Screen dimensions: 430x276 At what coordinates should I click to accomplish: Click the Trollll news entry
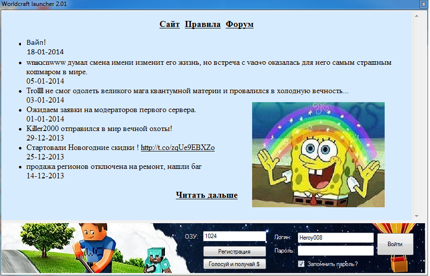(187, 91)
